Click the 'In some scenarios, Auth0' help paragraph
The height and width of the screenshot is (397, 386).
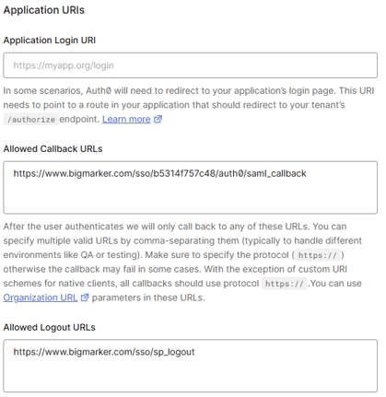point(189,105)
